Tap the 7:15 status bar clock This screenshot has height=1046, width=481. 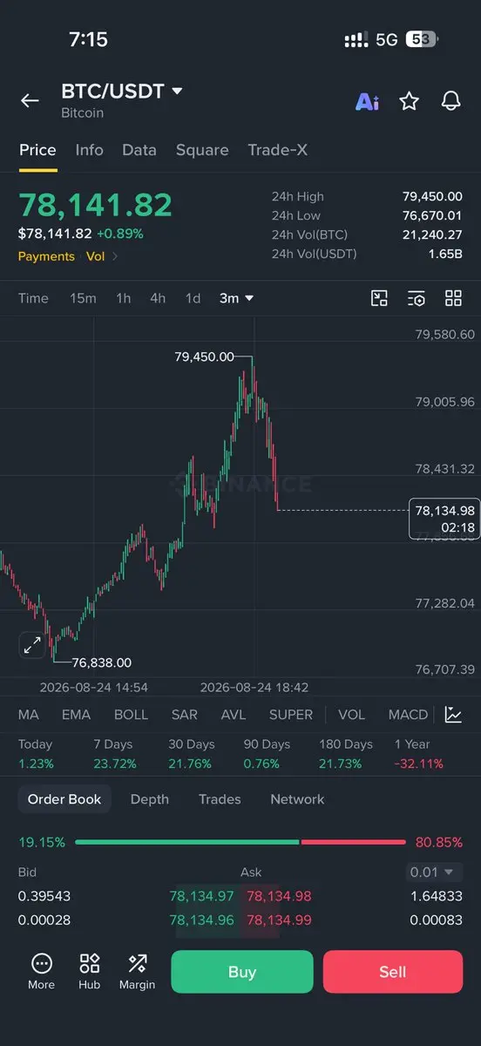coord(88,39)
